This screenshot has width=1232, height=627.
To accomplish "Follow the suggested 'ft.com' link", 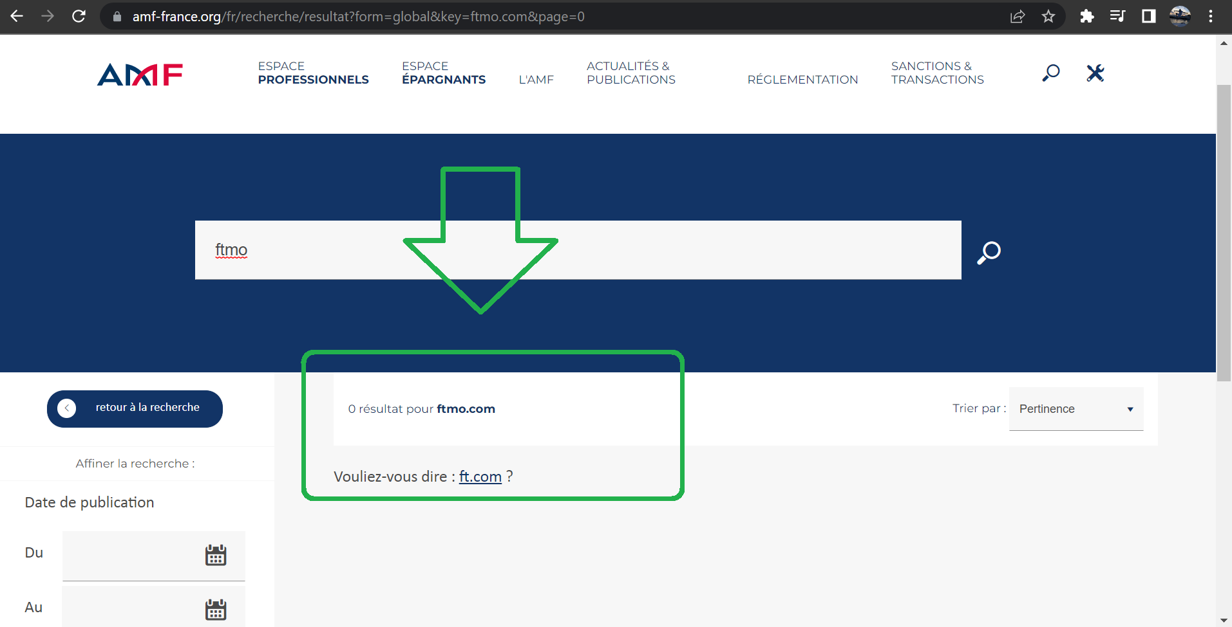I will pyautogui.click(x=480, y=477).
